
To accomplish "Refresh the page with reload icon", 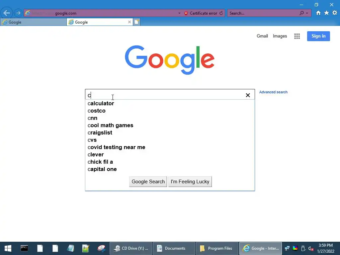I will [221, 13].
